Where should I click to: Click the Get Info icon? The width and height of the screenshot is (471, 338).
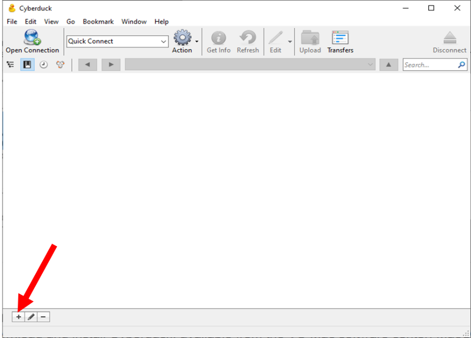pyautogui.click(x=219, y=38)
